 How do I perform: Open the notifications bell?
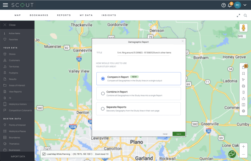pos(230,5)
